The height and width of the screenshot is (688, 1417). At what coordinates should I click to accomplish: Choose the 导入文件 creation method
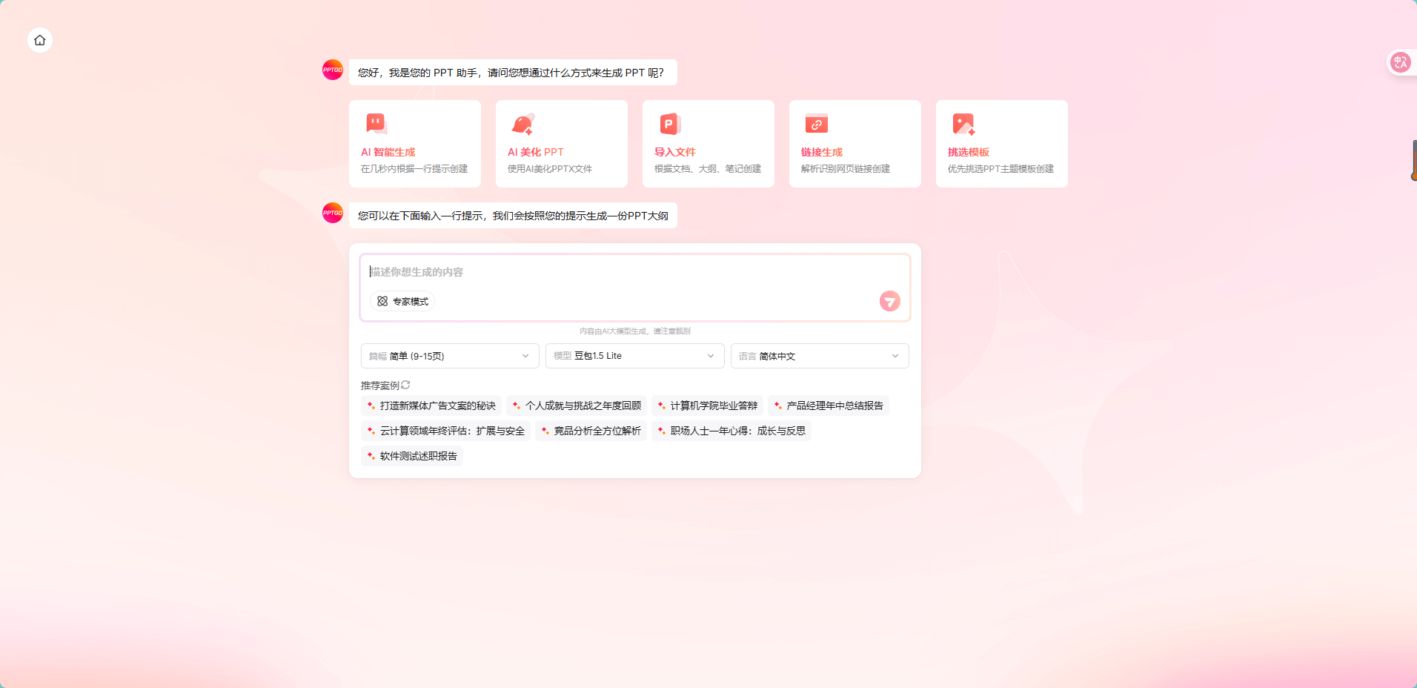pos(708,144)
